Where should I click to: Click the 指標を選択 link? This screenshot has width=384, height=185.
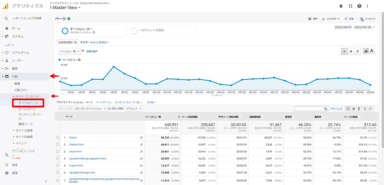(92, 51)
